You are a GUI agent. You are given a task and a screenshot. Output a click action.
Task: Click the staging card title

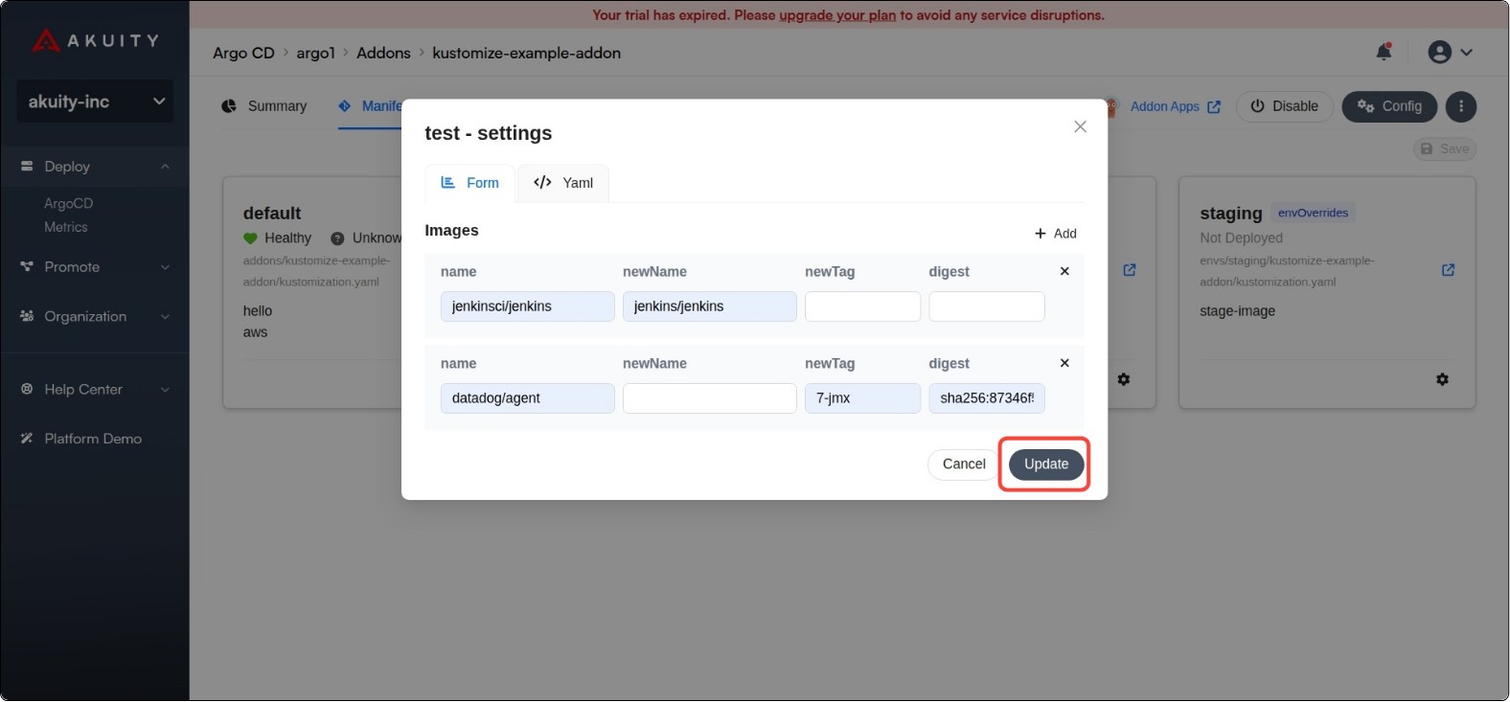[1231, 213]
